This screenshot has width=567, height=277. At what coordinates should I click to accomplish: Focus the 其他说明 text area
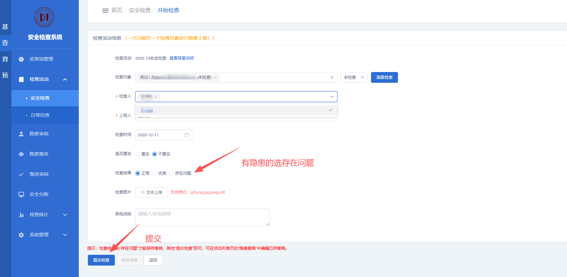click(x=203, y=217)
